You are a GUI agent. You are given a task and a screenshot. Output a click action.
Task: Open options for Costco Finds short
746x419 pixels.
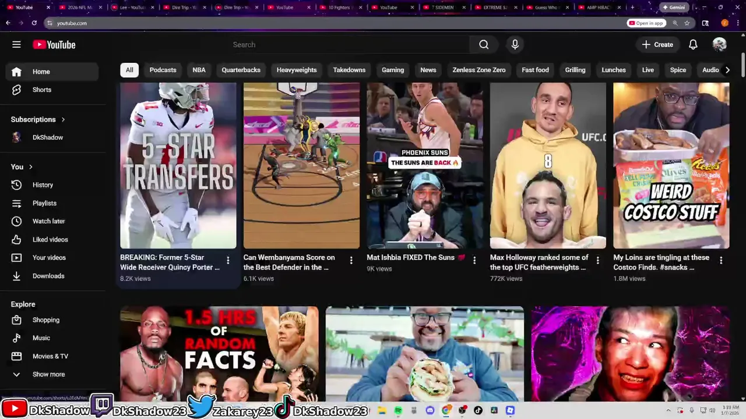721,260
